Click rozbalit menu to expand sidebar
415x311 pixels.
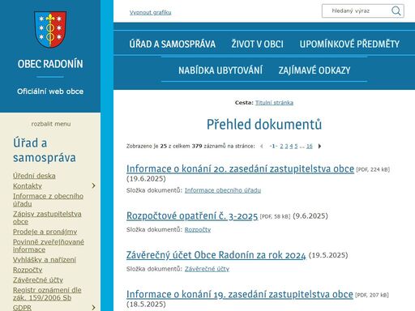click(51, 124)
